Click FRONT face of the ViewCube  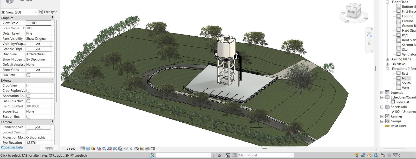tap(352, 12)
